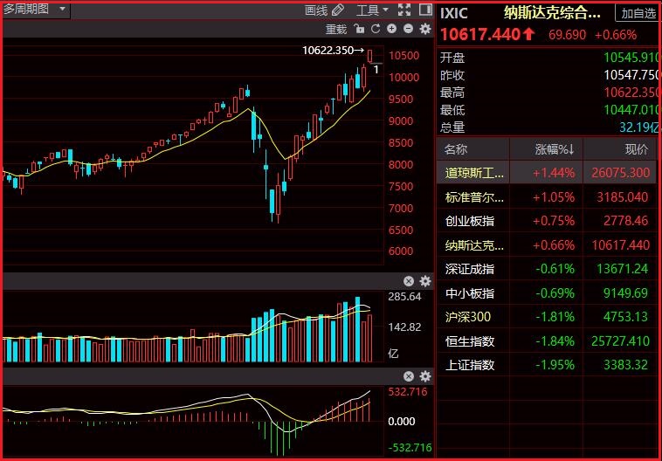Click the 纳斯达克综合 index title
Screen dimensions: 662x461
pos(552,13)
